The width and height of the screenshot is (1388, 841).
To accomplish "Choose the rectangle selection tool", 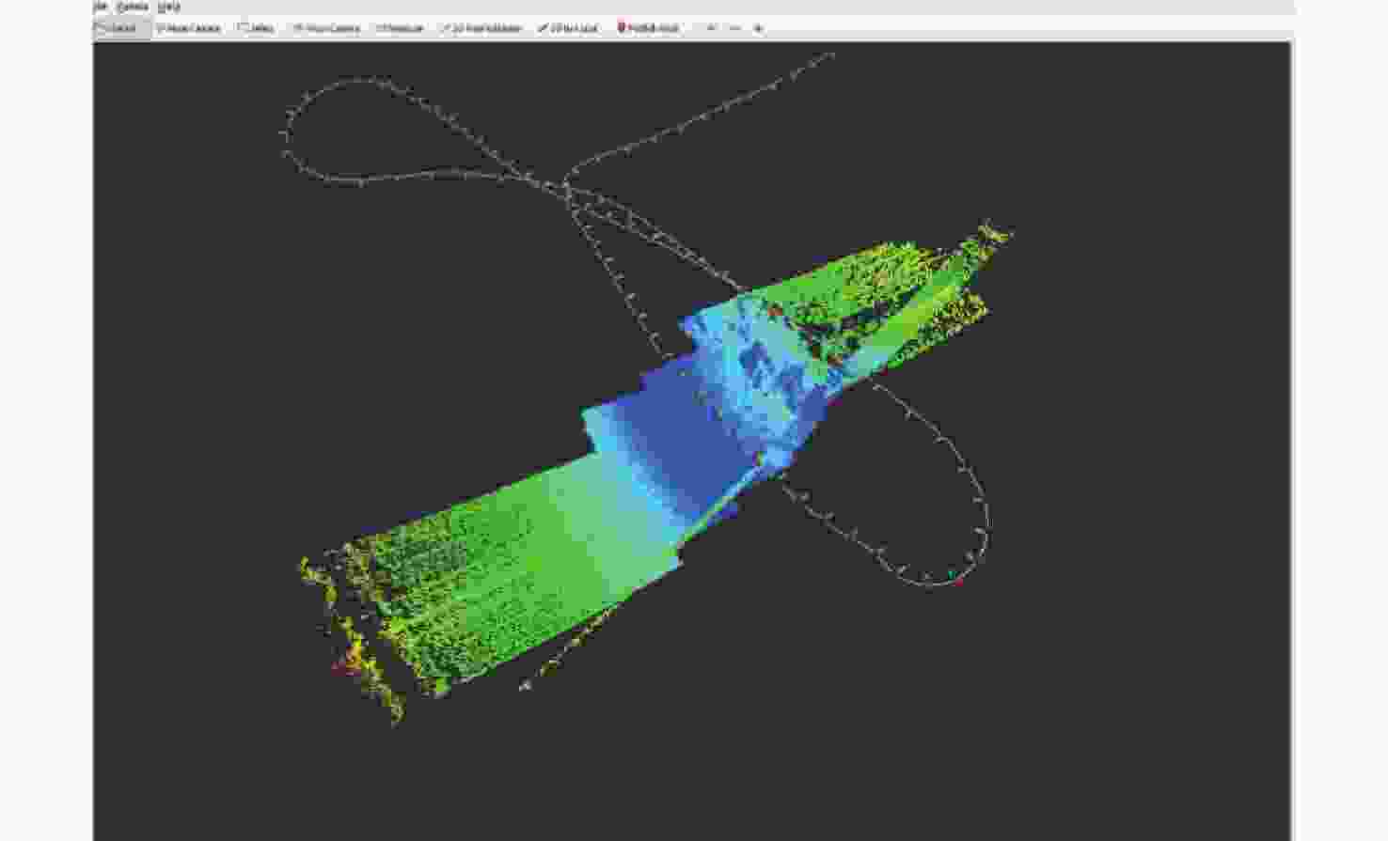I will tap(257, 28).
